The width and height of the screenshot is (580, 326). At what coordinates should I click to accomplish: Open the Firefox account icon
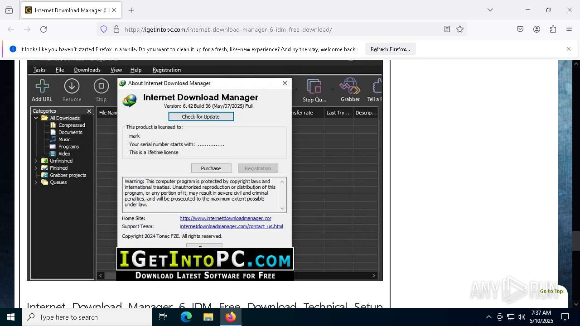pos(536,29)
